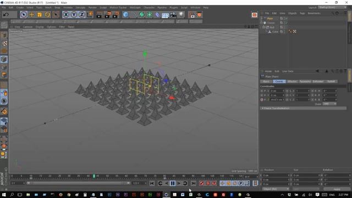This screenshot has height=198, width=352.
Task: Toggle the Z axis lock
Action: pos(82,15)
